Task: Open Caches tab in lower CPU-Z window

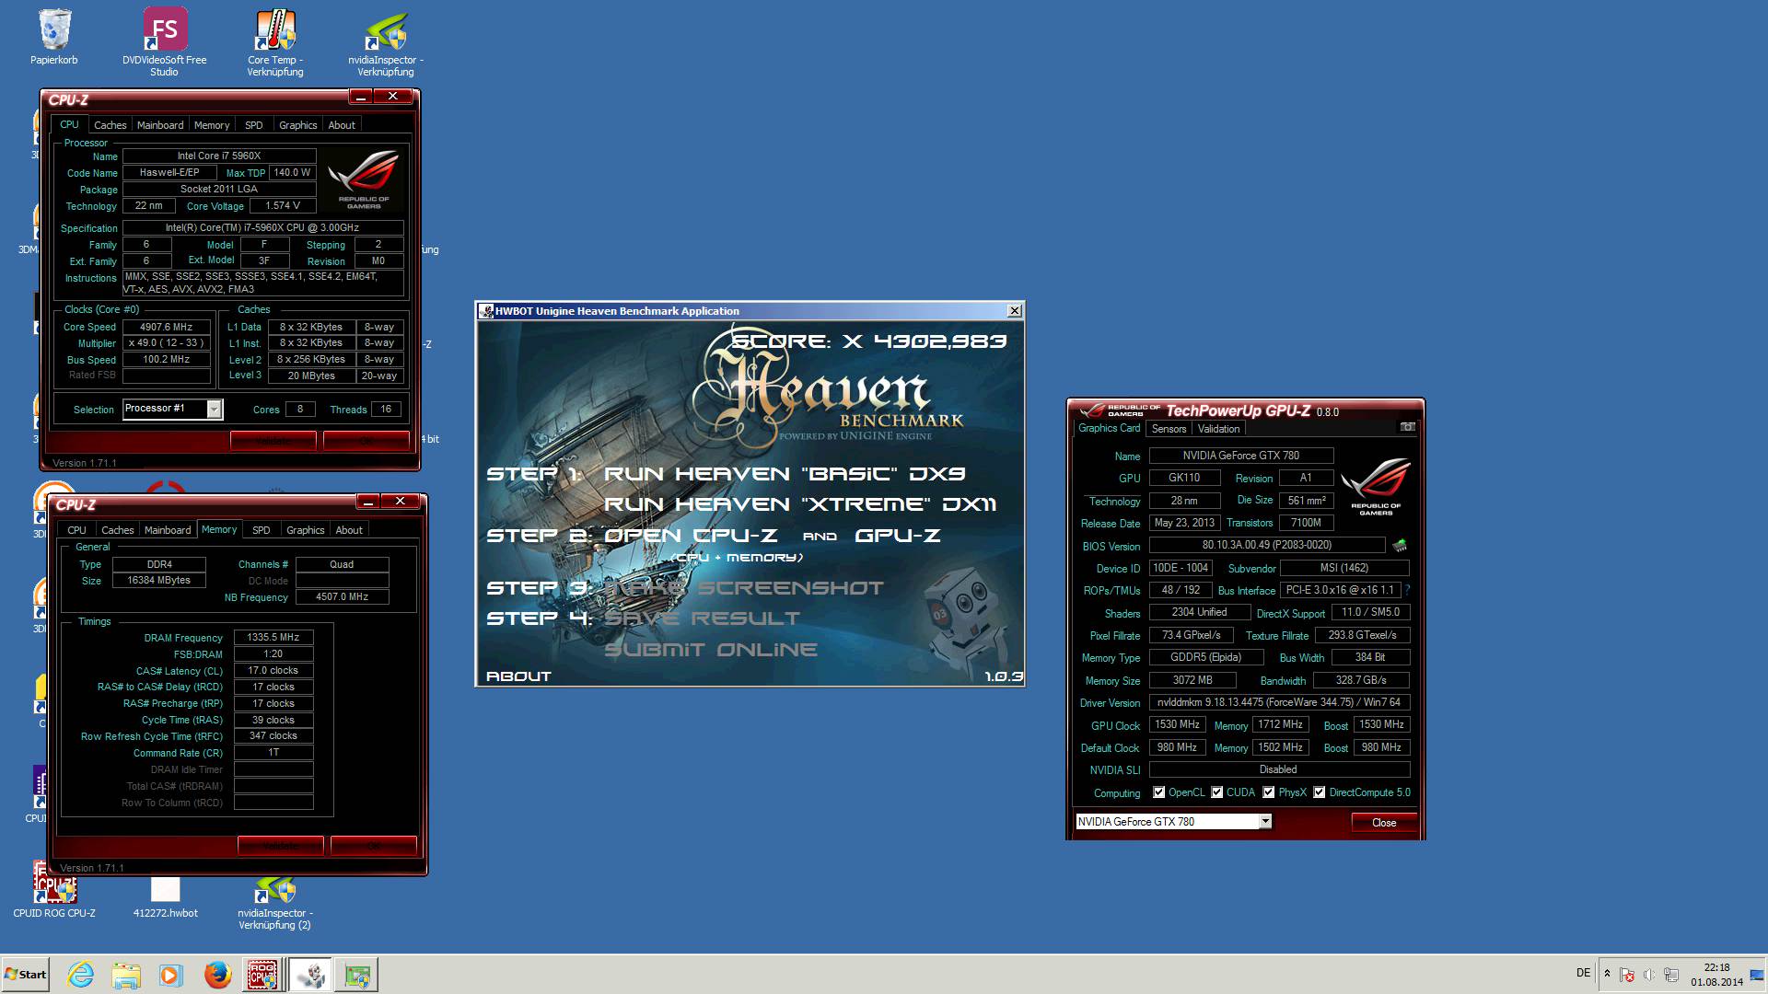Action: pyautogui.click(x=118, y=530)
